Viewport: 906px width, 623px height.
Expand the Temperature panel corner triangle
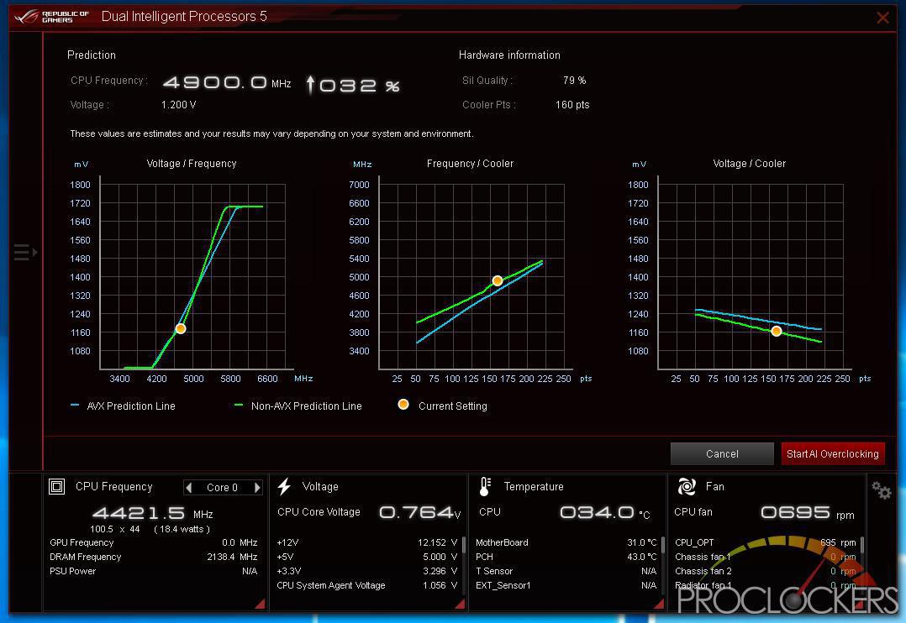(x=659, y=604)
